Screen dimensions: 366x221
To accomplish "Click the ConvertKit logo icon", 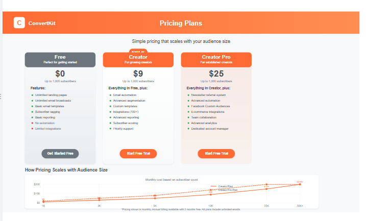I will [x=19, y=23].
